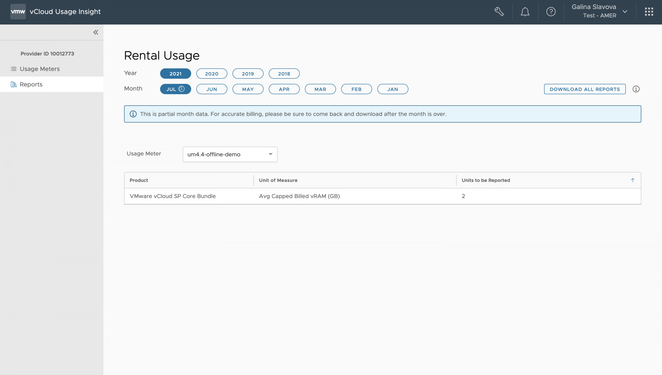Collapse the sidebar with double chevron
The width and height of the screenshot is (662, 375).
click(96, 32)
